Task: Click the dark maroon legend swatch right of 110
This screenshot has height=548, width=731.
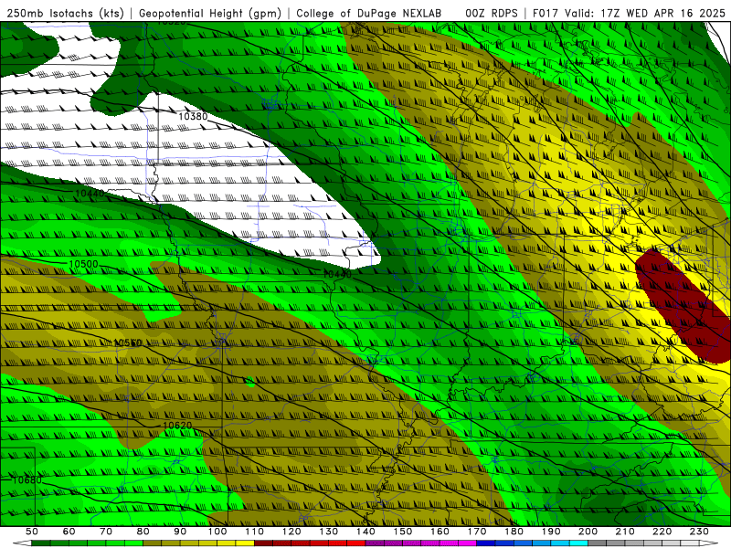Action: click(x=264, y=543)
